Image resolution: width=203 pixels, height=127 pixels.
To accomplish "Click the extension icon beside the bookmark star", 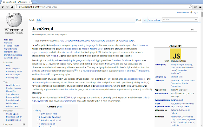I will click(195, 7).
